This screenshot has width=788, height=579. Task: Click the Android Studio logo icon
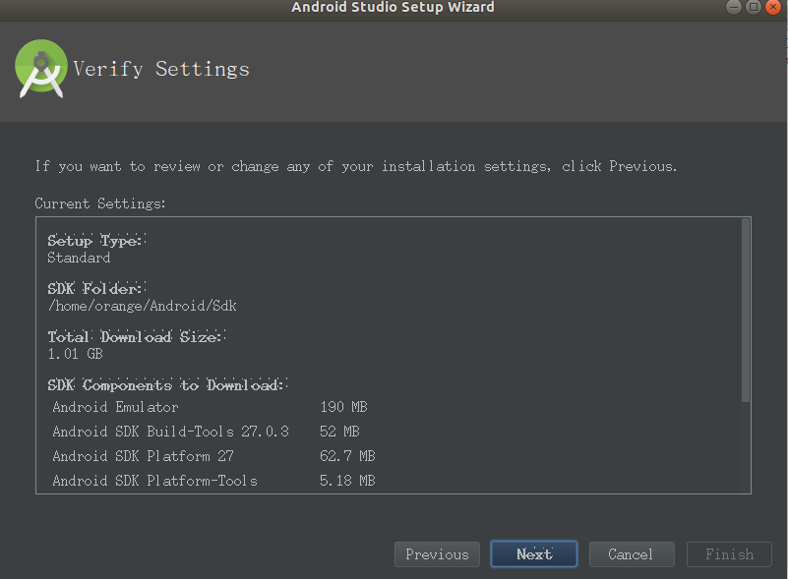pyautogui.click(x=41, y=68)
